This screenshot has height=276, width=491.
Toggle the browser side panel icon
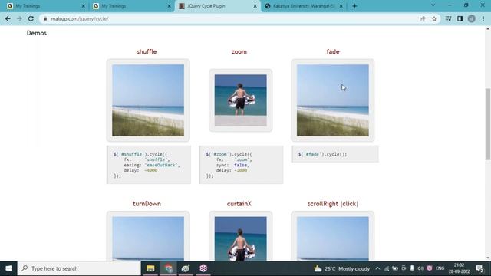[x=460, y=18]
